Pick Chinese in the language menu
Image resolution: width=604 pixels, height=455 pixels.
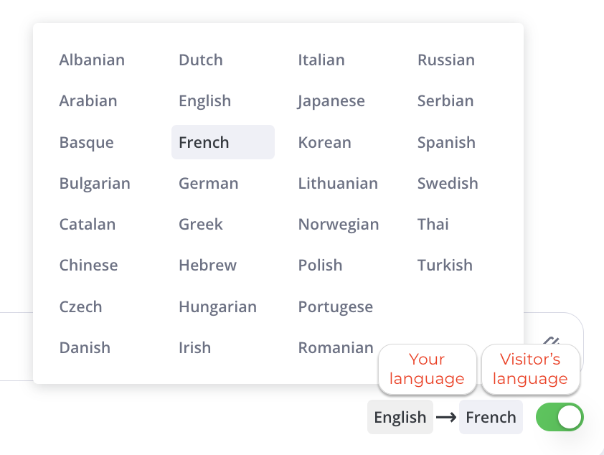click(x=88, y=266)
